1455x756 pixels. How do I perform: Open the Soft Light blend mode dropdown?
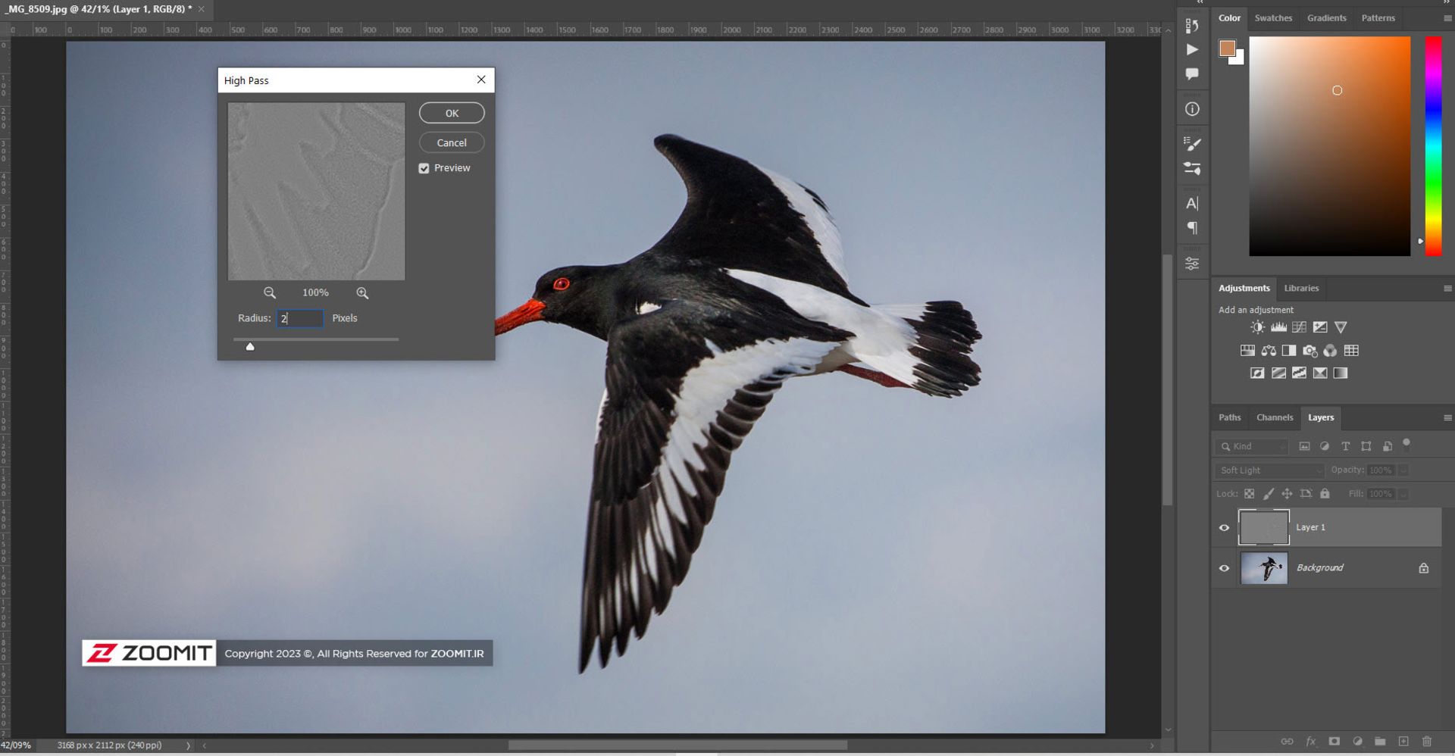pyautogui.click(x=1269, y=470)
